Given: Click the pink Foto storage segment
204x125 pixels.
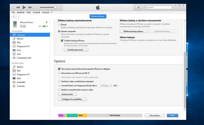Looking at the screenshot, I should (x=61, y=115).
